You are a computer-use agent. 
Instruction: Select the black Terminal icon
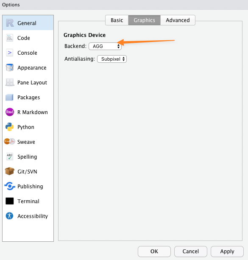[9, 201]
